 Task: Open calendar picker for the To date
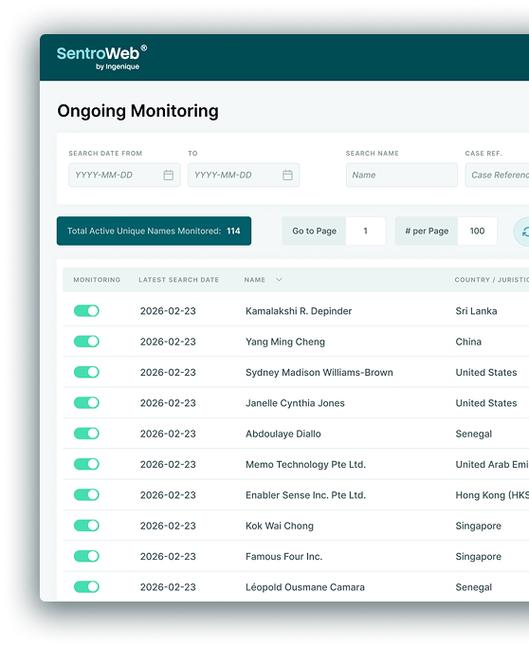tap(287, 176)
